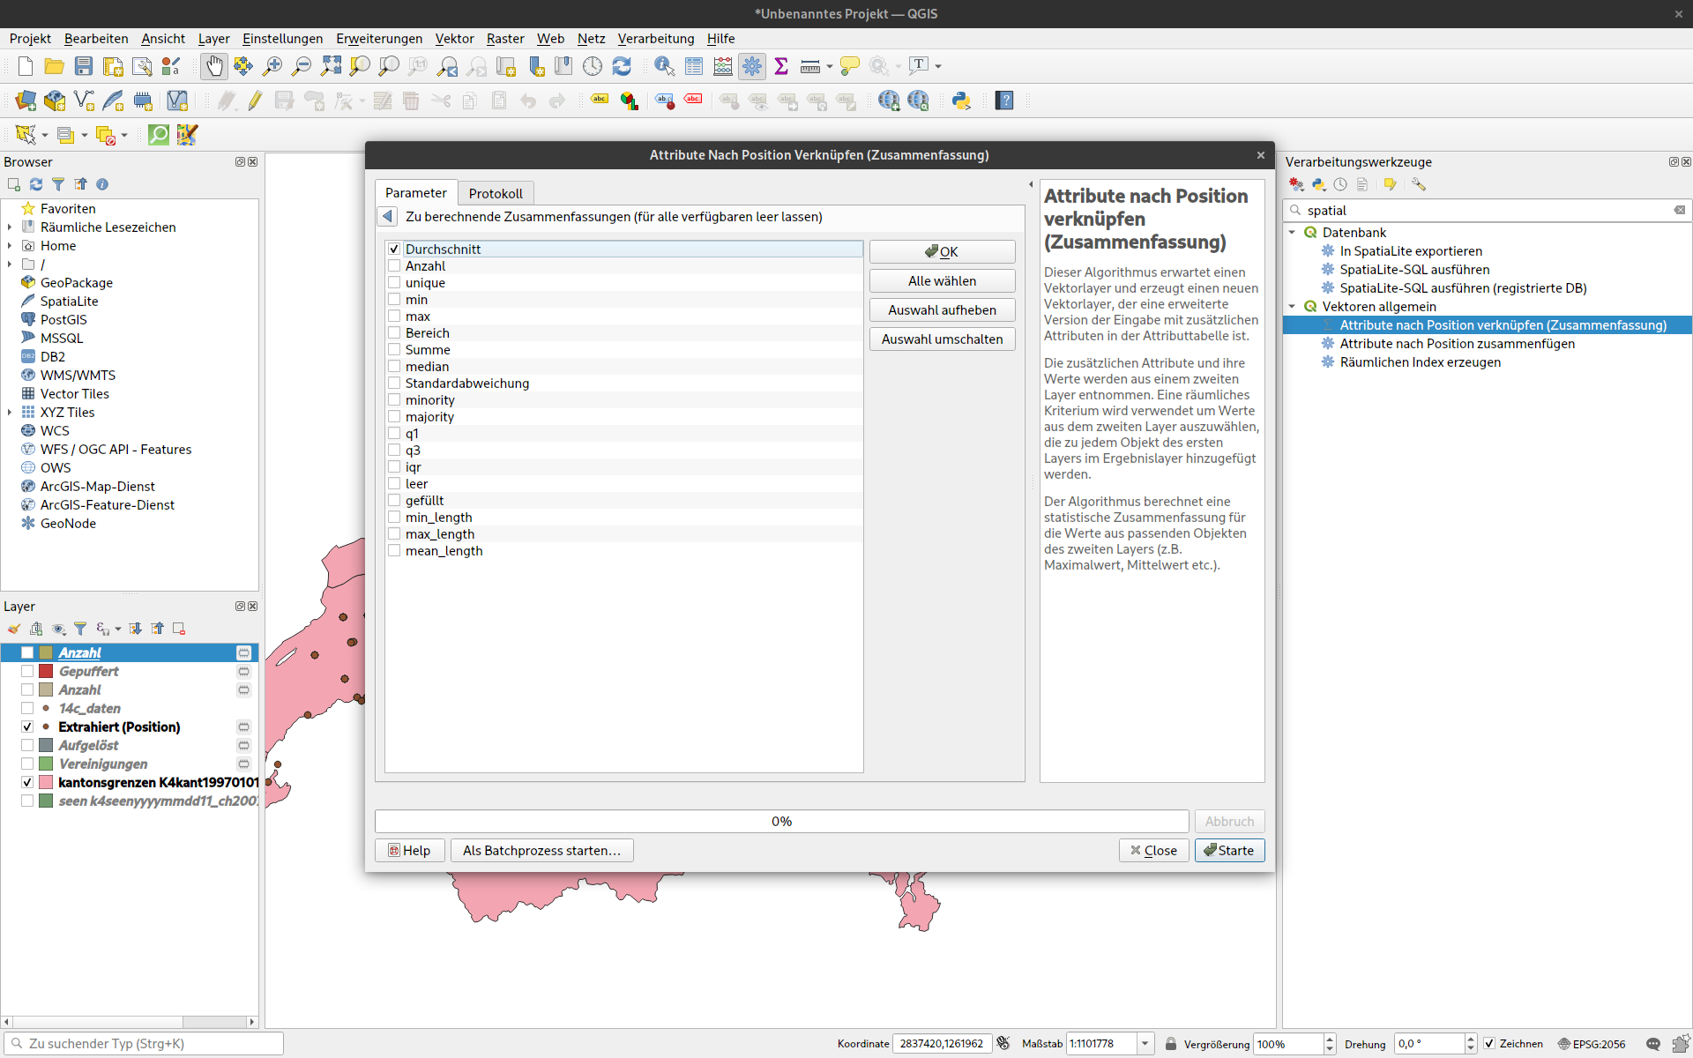The width and height of the screenshot is (1693, 1058).
Task: Open the Python console icon
Action: point(961,101)
